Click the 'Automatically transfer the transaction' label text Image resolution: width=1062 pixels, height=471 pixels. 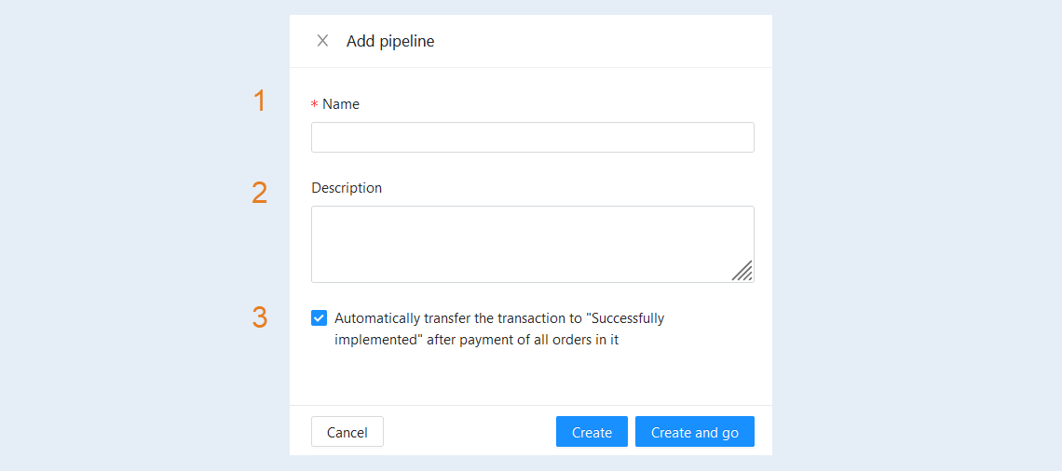pos(499,329)
